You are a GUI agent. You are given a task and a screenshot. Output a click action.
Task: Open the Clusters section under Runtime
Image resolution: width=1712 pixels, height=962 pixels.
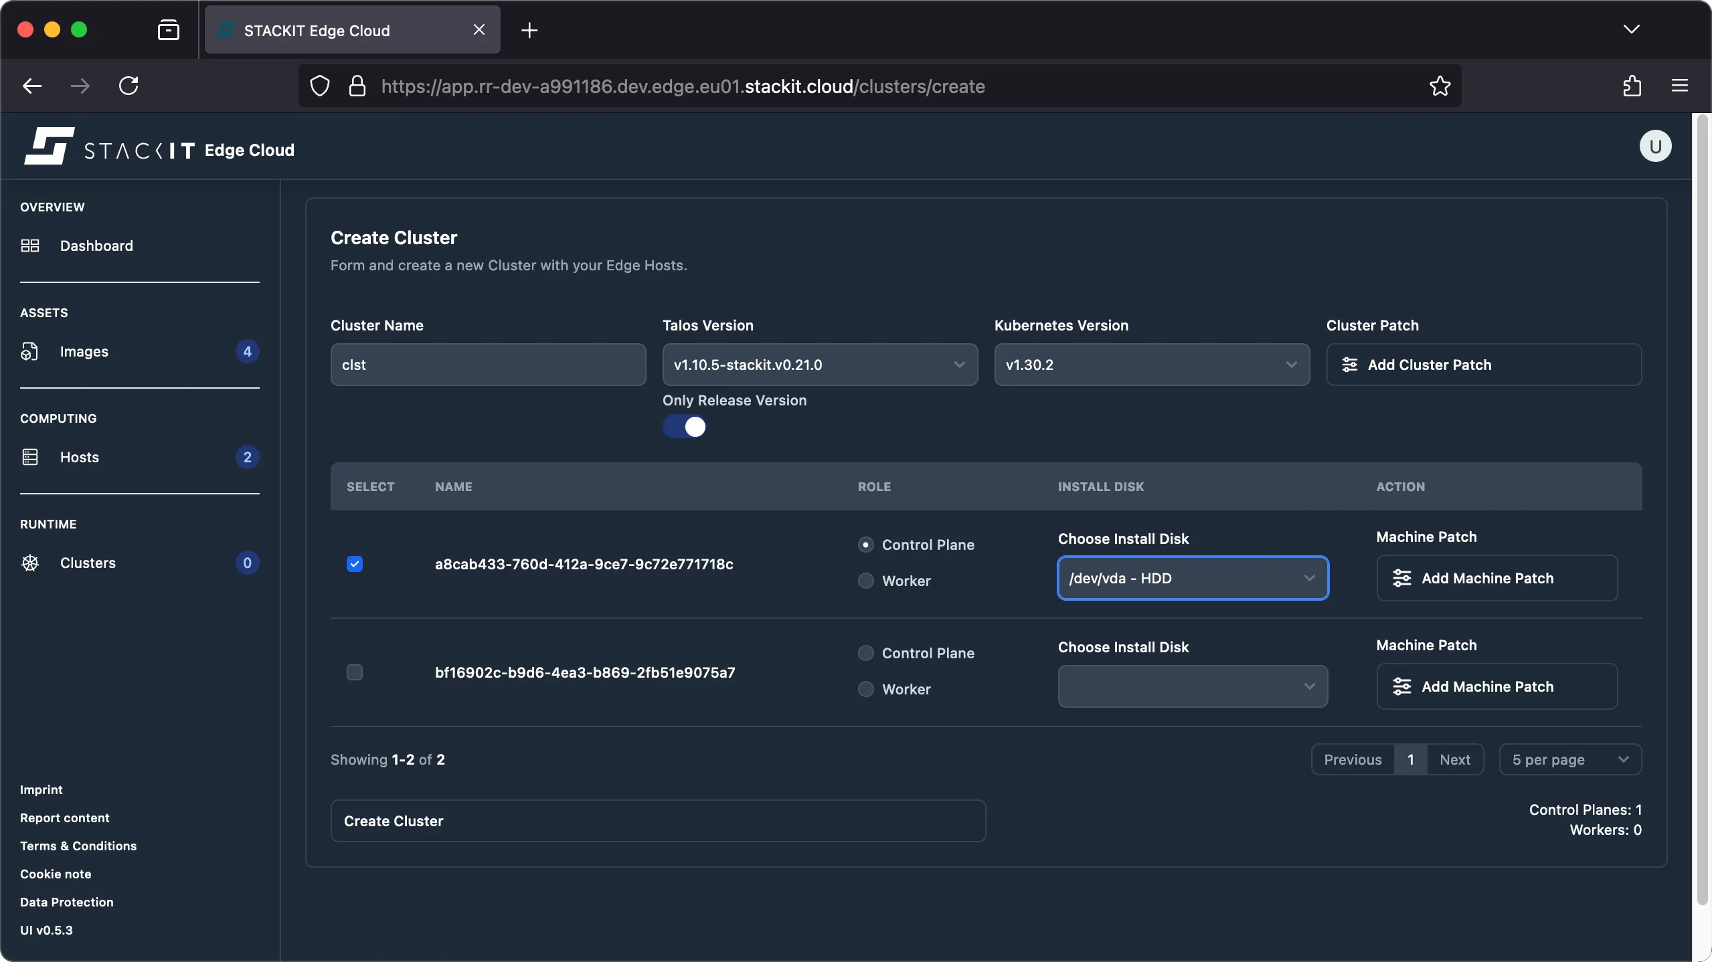point(89,563)
